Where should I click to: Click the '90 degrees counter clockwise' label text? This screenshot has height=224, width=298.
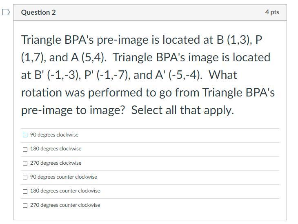coord(63,177)
